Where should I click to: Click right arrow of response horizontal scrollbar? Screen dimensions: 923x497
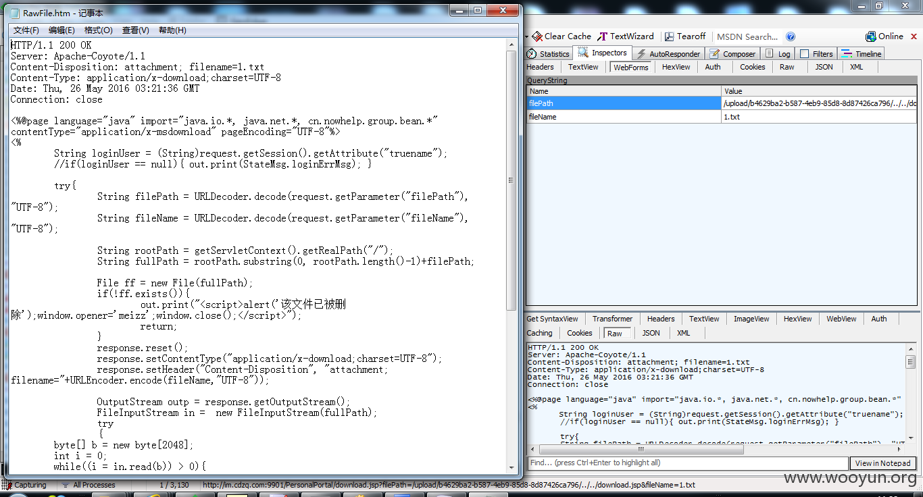click(x=899, y=449)
